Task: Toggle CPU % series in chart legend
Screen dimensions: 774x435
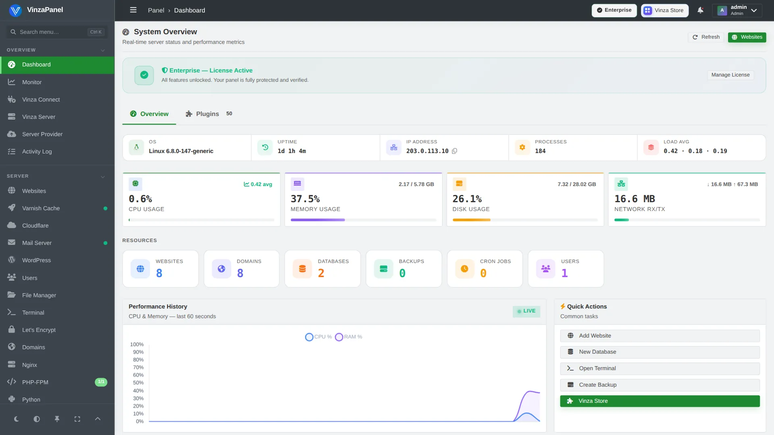Action: [318, 337]
